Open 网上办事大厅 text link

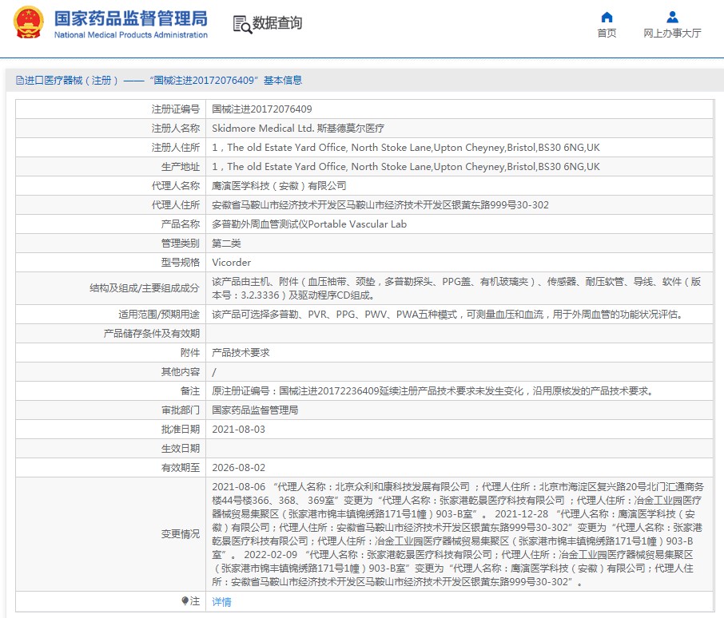click(672, 34)
